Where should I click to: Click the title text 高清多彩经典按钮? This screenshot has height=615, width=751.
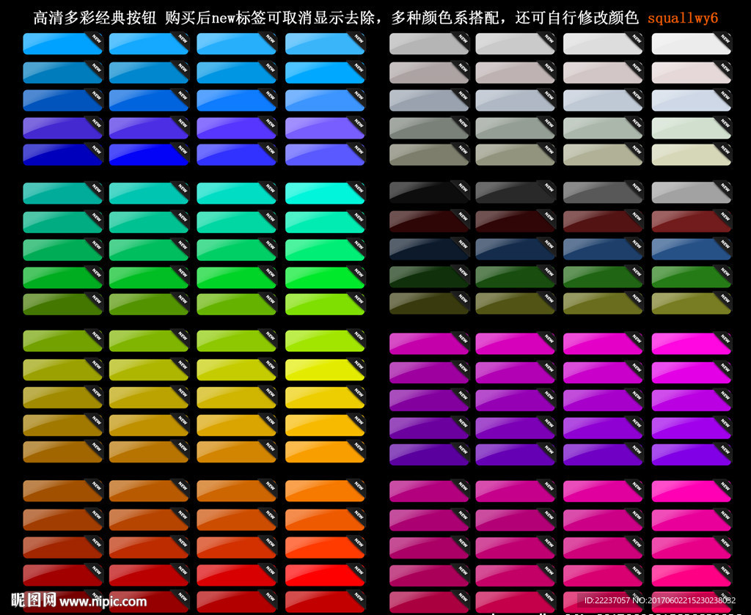coord(95,18)
